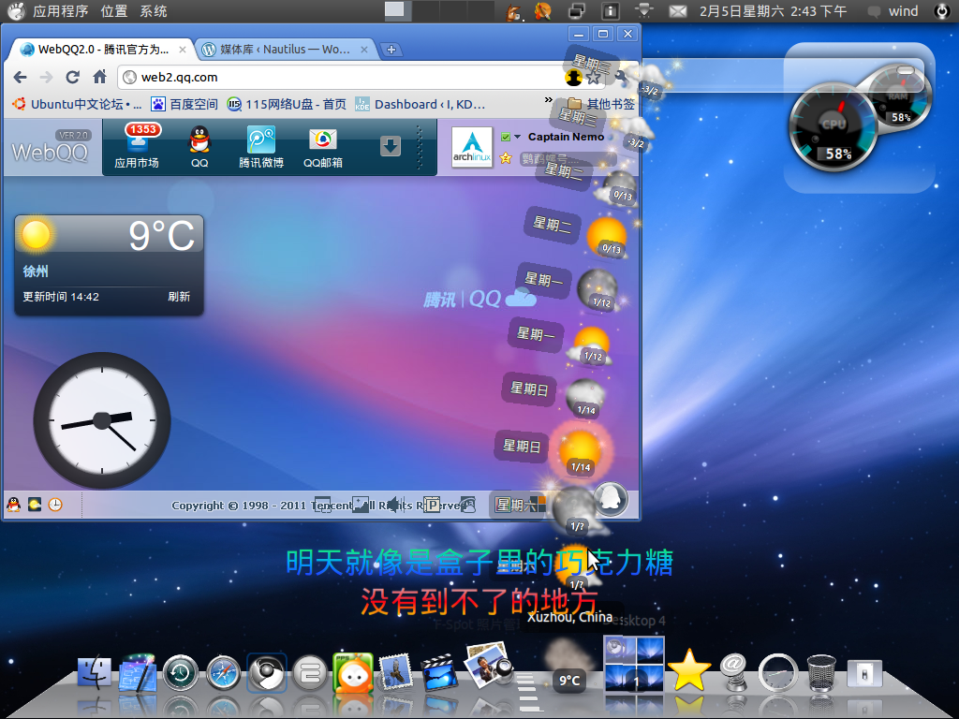The image size is (959, 719).
Task: Launch Safari compass icon in the dock
Action: (223, 674)
